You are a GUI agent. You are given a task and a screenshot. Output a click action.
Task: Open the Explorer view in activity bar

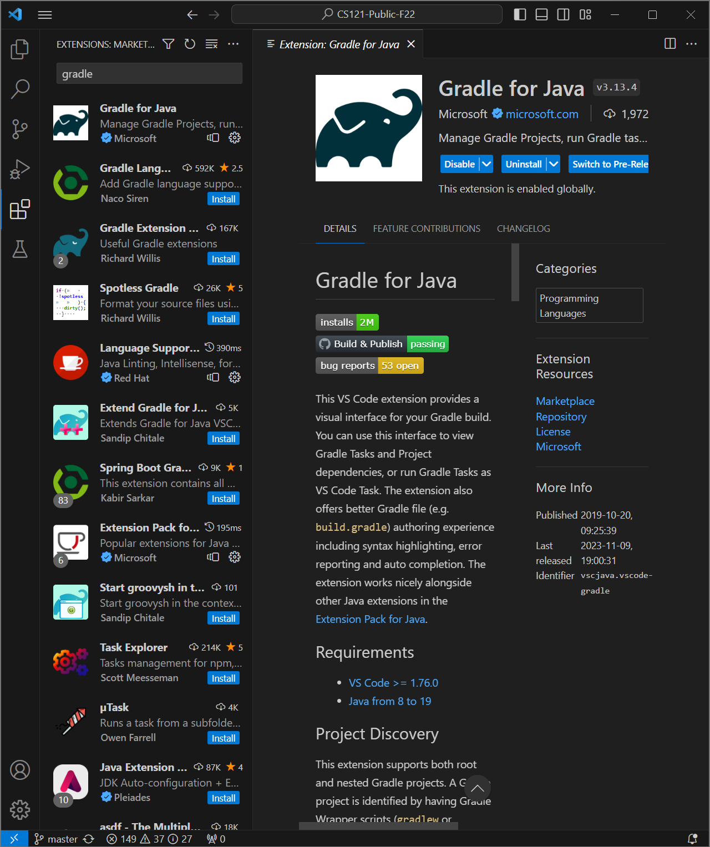point(20,49)
